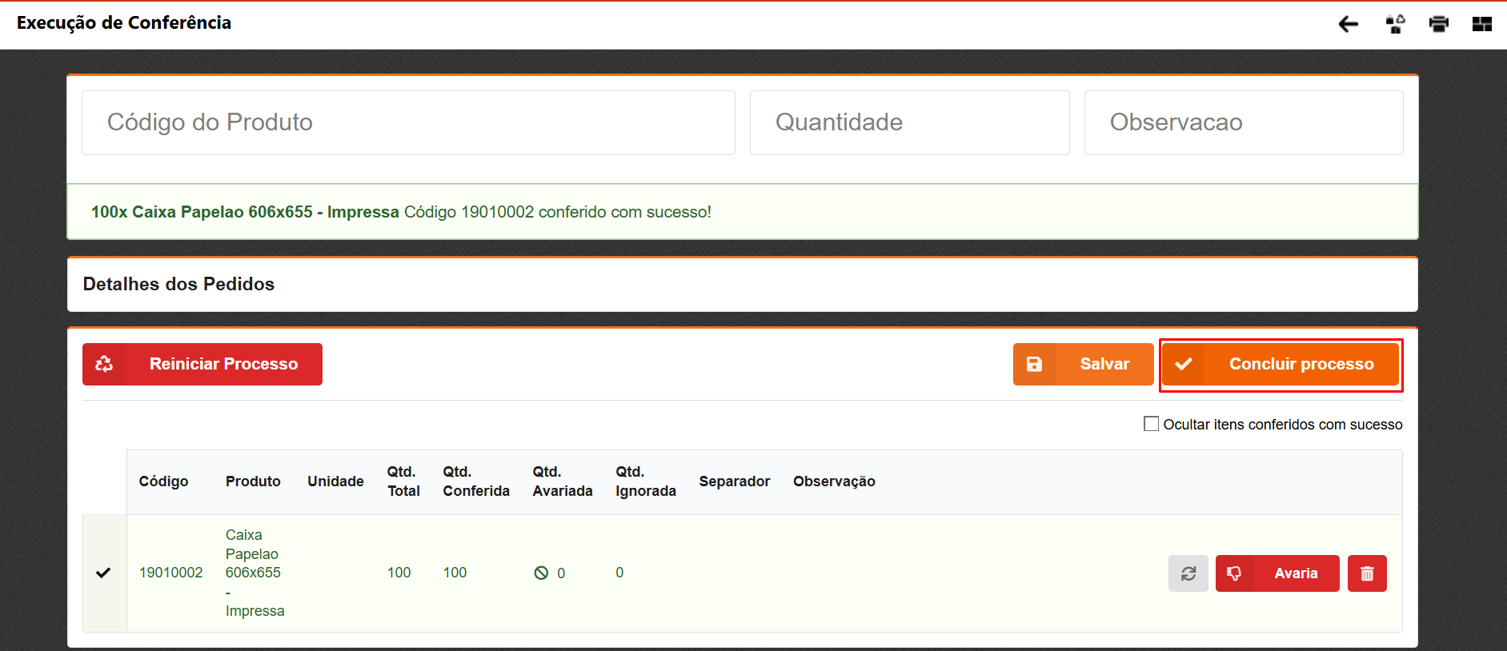This screenshot has width=1507, height=651.
Task: Select the Observacao text field
Action: pos(1243,122)
